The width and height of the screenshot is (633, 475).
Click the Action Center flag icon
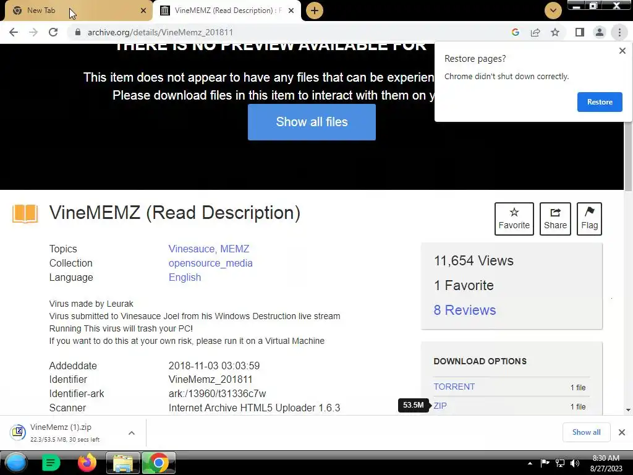(x=545, y=463)
